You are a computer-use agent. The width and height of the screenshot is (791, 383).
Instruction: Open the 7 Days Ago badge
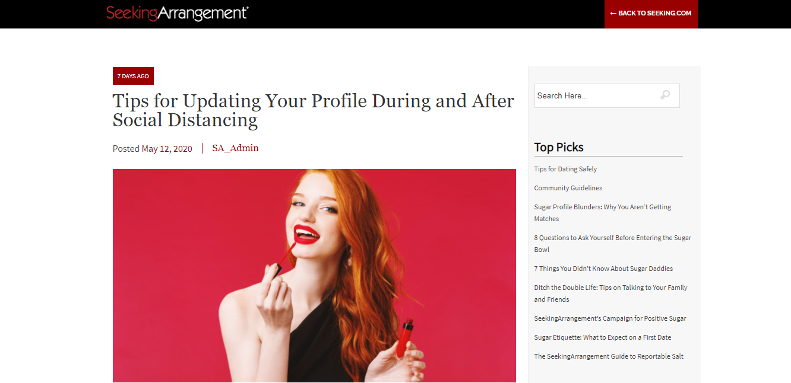(x=133, y=76)
